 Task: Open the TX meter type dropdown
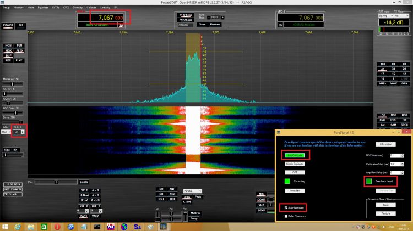pyautogui.click(x=401, y=16)
